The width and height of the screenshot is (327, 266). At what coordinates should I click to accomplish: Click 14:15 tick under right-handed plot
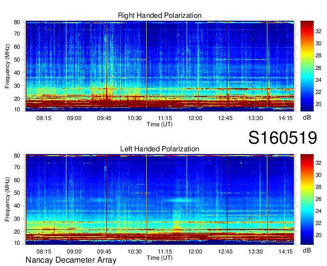point(286,118)
